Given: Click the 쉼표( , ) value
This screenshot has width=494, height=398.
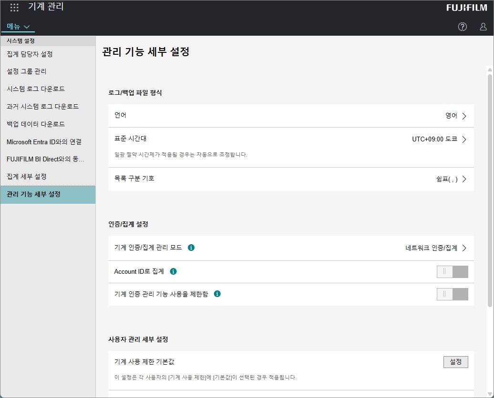Looking at the screenshot, I should click(447, 179).
